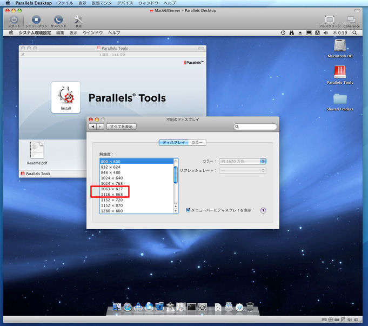The image size is (368, 326).
Task: Open the help question mark button
Action: [x=263, y=210]
